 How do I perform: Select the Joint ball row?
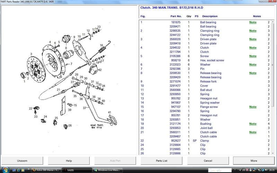[205, 128]
